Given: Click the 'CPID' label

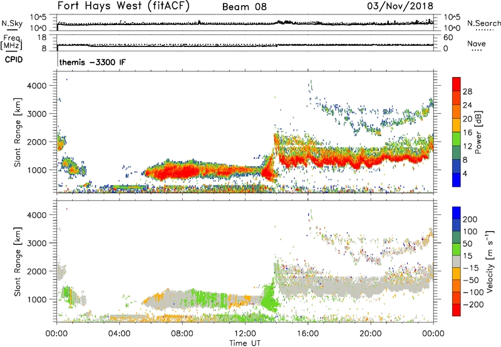Looking at the screenshot, I should 14,60.
